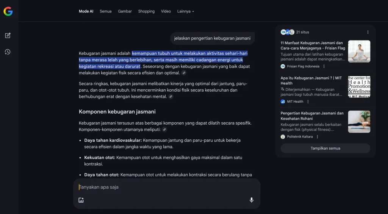Image resolution: width=388 pixels, height=214 pixels.
Task: Click the Google logo icon
Action: [8, 11]
